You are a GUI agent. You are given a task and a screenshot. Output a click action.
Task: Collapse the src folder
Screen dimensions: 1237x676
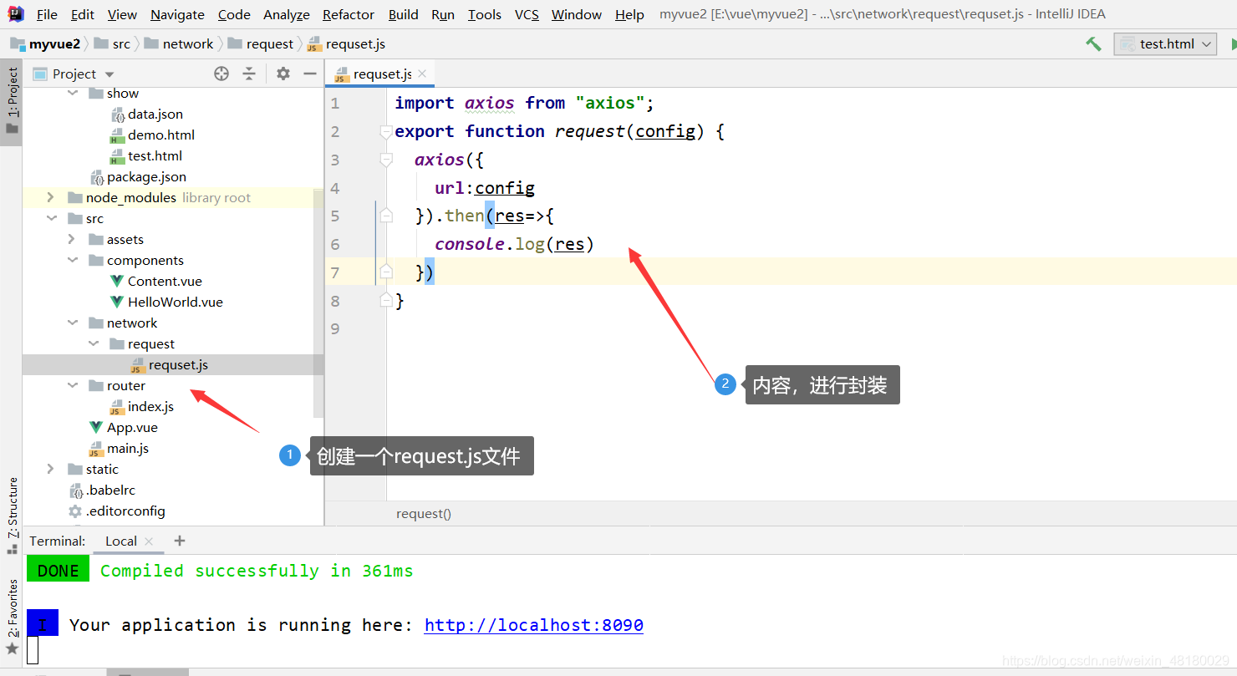click(x=51, y=218)
